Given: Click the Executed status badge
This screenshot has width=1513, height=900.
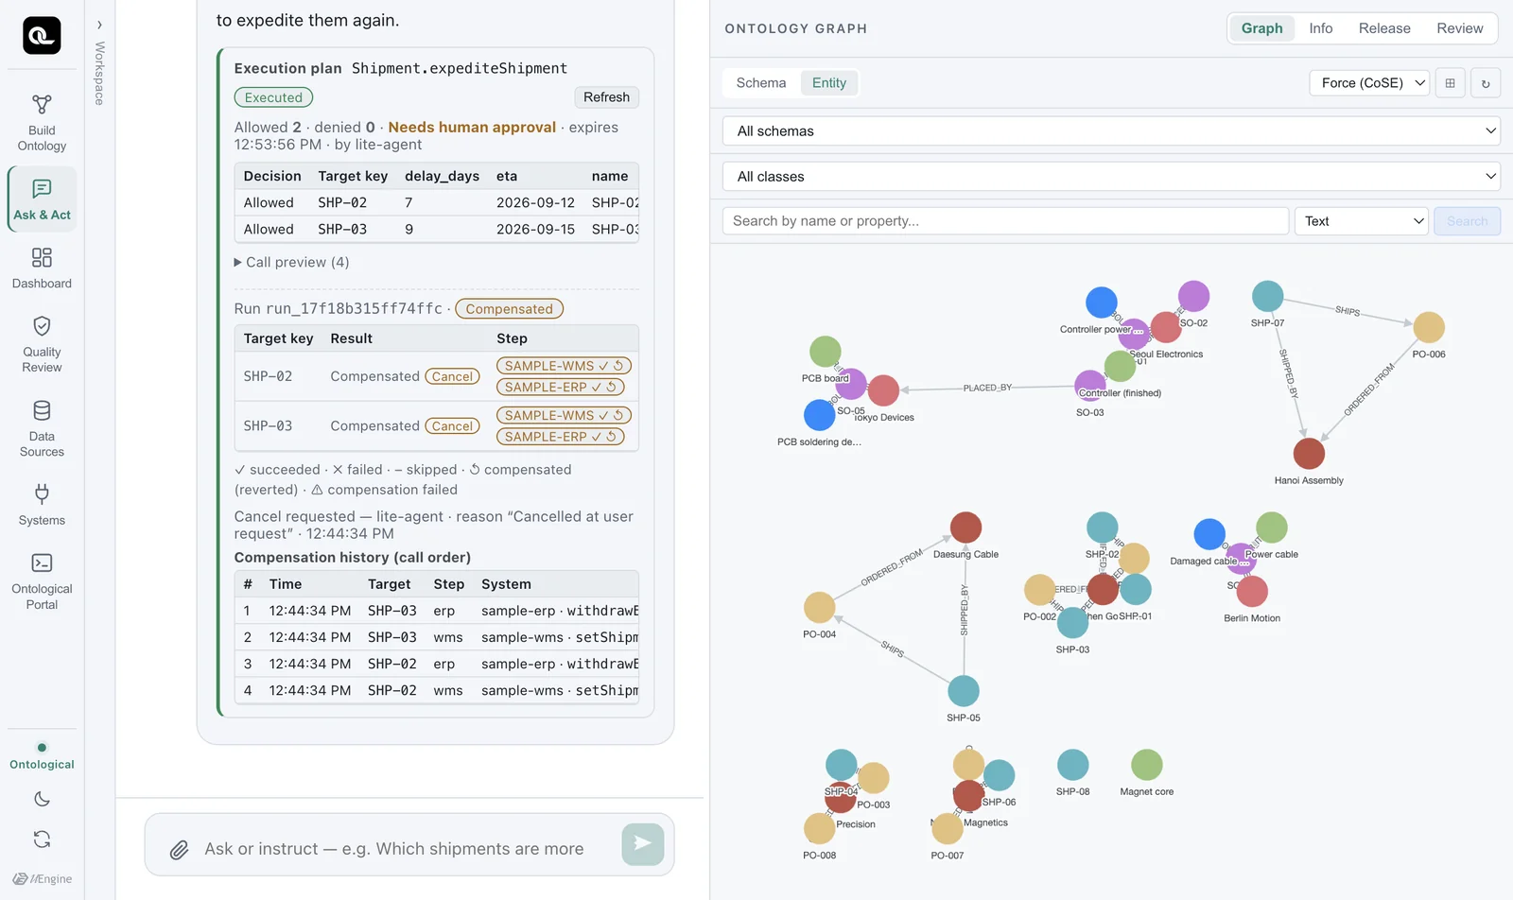Looking at the screenshot, I should (x=273, y=97).
